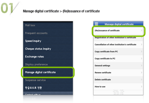
Task: Tap Copy certificate to PC
Action: 118,59
